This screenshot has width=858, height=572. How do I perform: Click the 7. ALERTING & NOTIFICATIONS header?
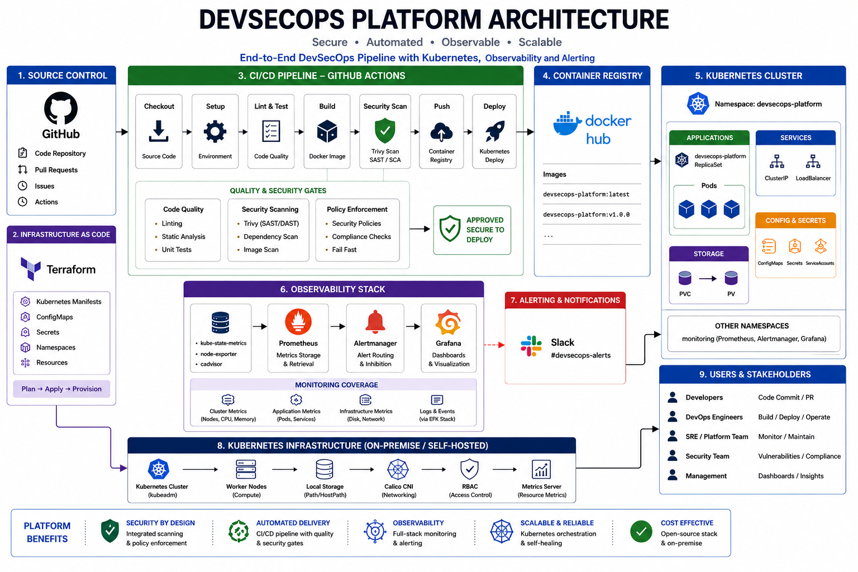(x=565, y=300)
